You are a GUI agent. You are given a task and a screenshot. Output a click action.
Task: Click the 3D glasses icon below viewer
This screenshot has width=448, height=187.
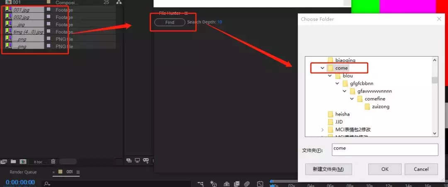(146, 160)
